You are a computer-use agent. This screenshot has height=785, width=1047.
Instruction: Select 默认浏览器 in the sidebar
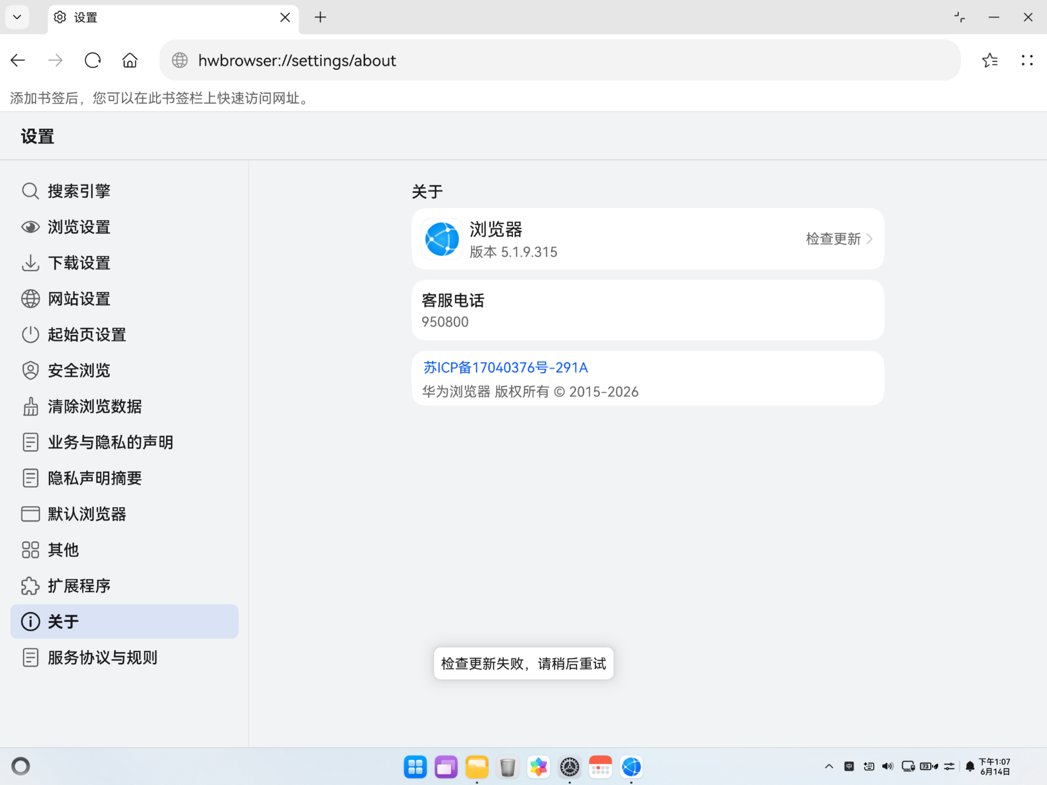click(125, 514)
